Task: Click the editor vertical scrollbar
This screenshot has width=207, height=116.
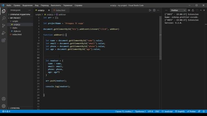Action: (x=160, y=38)
